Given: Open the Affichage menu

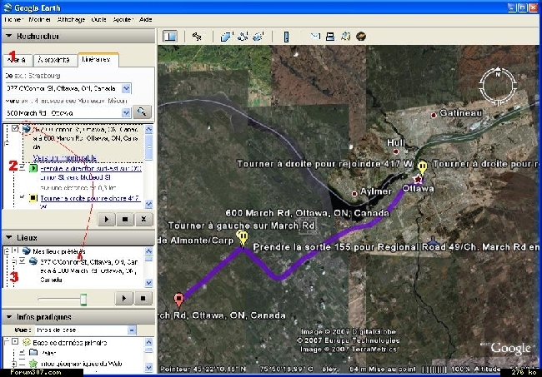Looking at the screenshot, I should (x=71, y=20).
